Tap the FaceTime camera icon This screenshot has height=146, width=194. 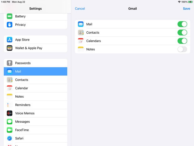pyautogui.click(x=9, y=130)
